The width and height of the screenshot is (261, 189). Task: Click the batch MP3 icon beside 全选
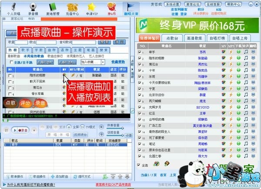click(167, 163)
